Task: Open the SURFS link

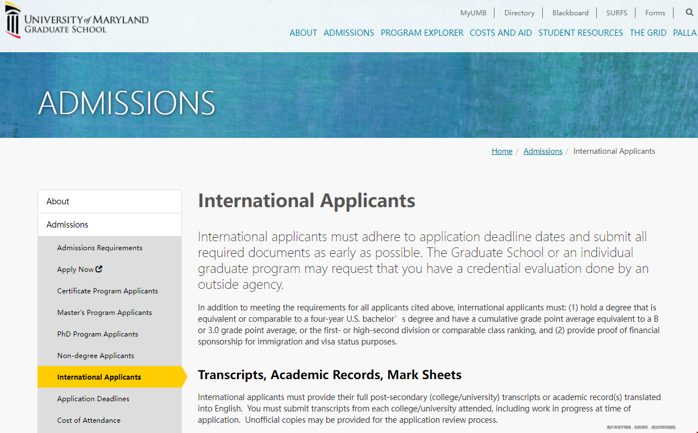Action: [617, 13]
